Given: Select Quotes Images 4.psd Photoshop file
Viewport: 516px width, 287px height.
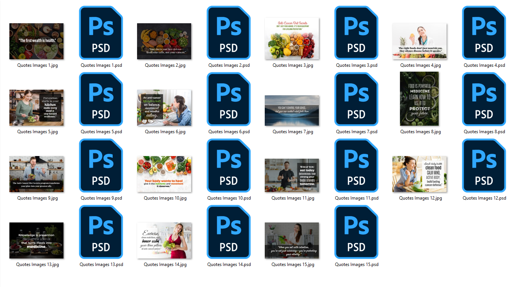Looking at the screenshot, I should 484,33.
